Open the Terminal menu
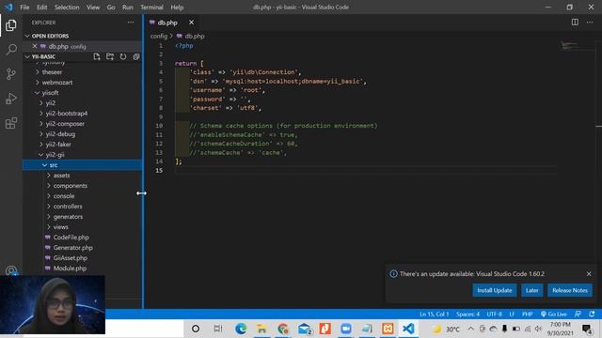 click(151, 8)
